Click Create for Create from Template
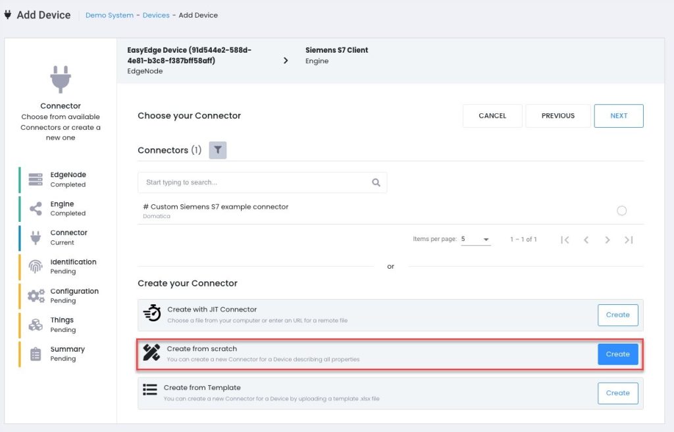This screenshot has height=432, width=674. [x=617, y=393]
